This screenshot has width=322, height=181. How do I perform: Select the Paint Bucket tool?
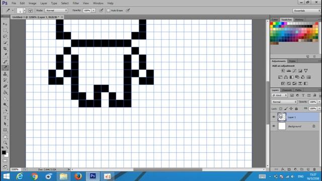coord(5,93)
